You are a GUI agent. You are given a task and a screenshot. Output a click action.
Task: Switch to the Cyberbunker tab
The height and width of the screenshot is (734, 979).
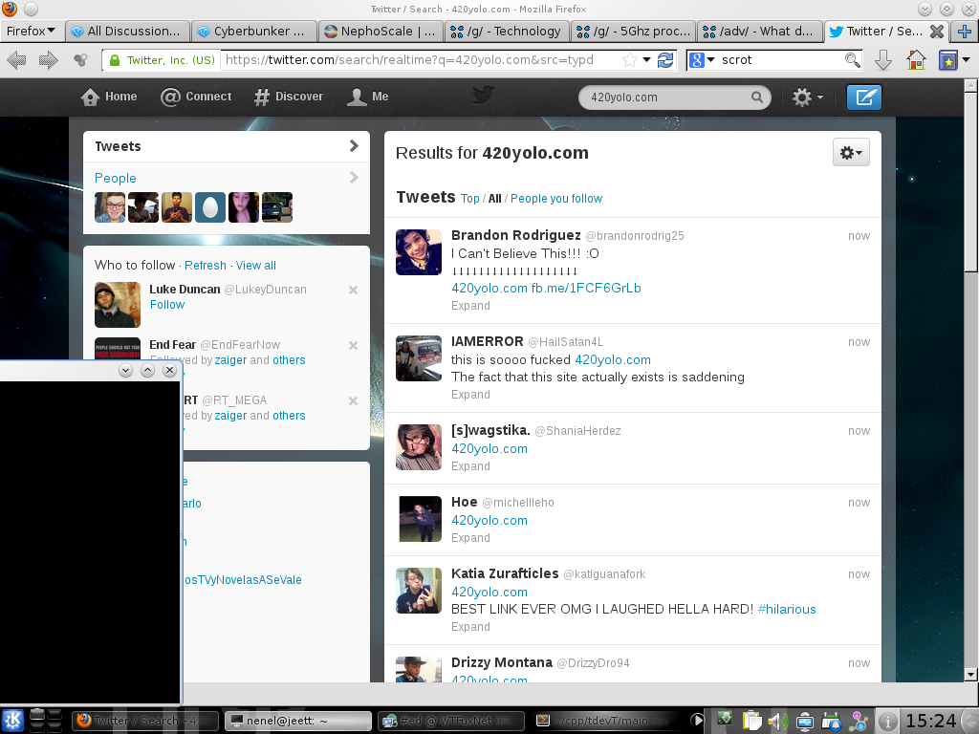[x=254, y=32]
